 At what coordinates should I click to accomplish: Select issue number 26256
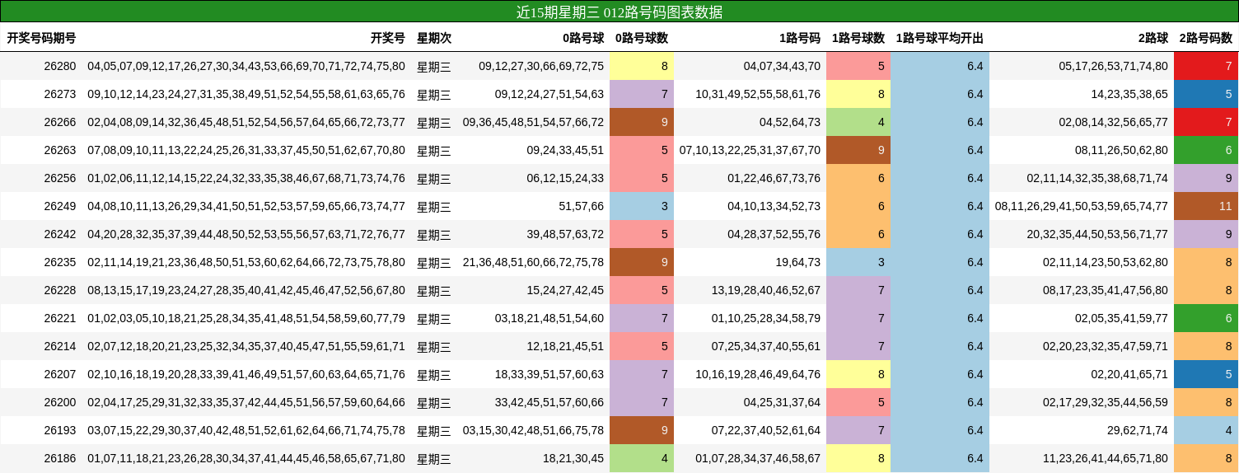59,178
